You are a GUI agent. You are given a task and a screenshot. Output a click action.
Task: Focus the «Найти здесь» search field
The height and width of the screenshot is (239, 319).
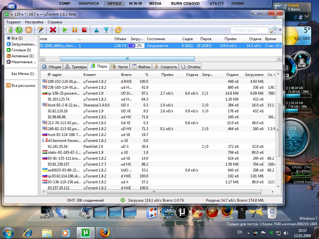[250, 30]
